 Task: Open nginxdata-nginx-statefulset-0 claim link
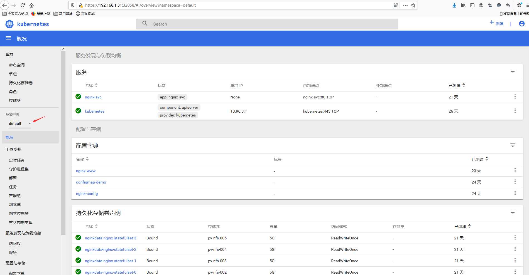coord(111,272)
